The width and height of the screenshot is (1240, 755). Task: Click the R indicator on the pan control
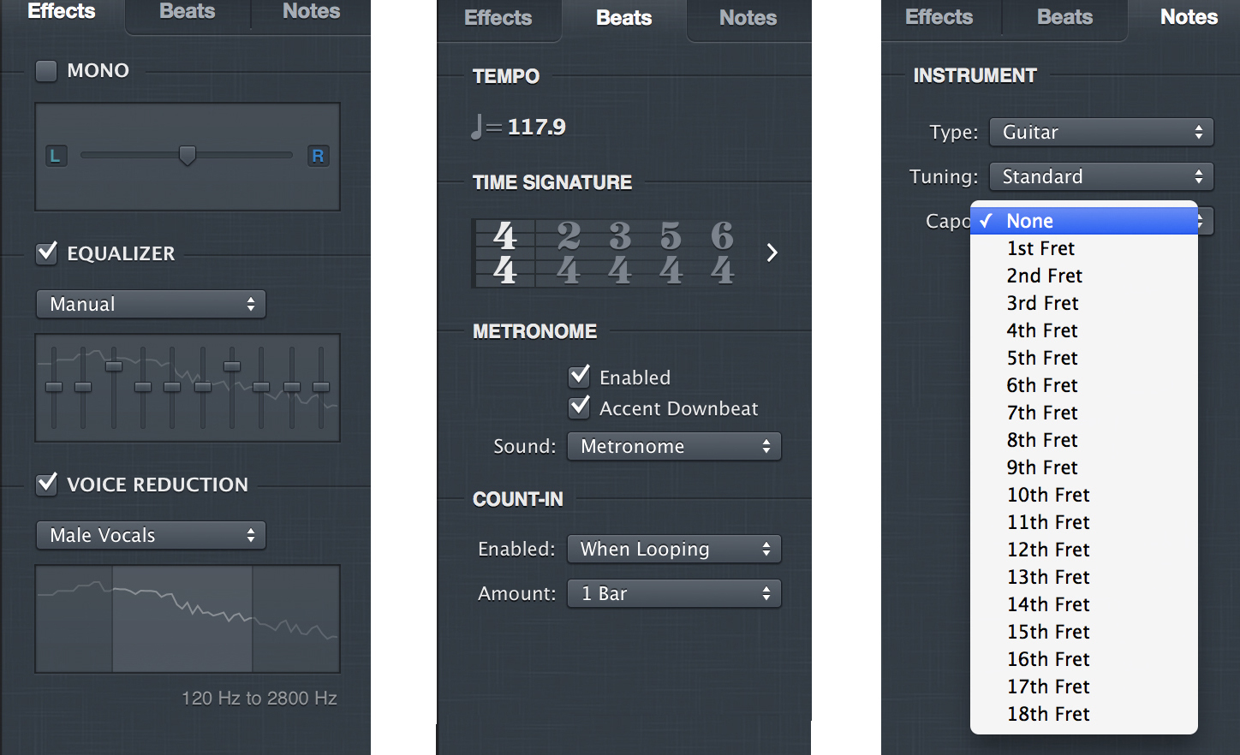318,155
